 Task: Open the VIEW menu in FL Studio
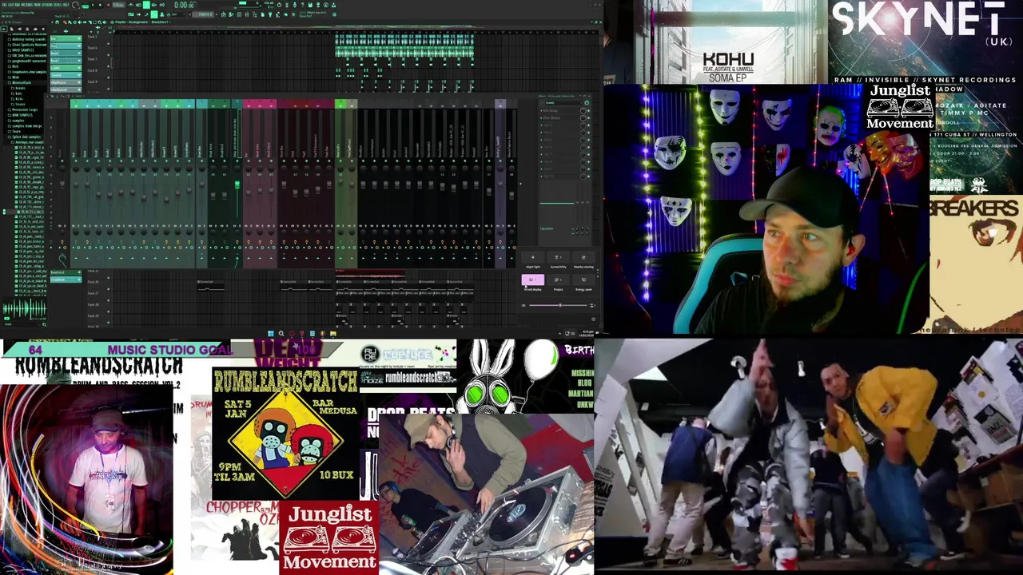coord(37,5)
